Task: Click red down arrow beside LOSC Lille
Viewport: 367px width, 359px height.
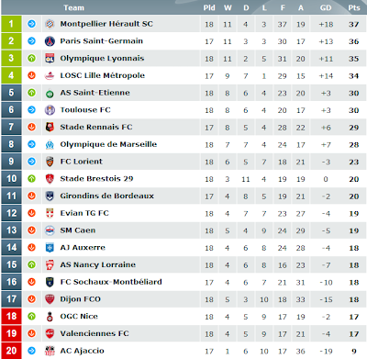Action: 31,75
